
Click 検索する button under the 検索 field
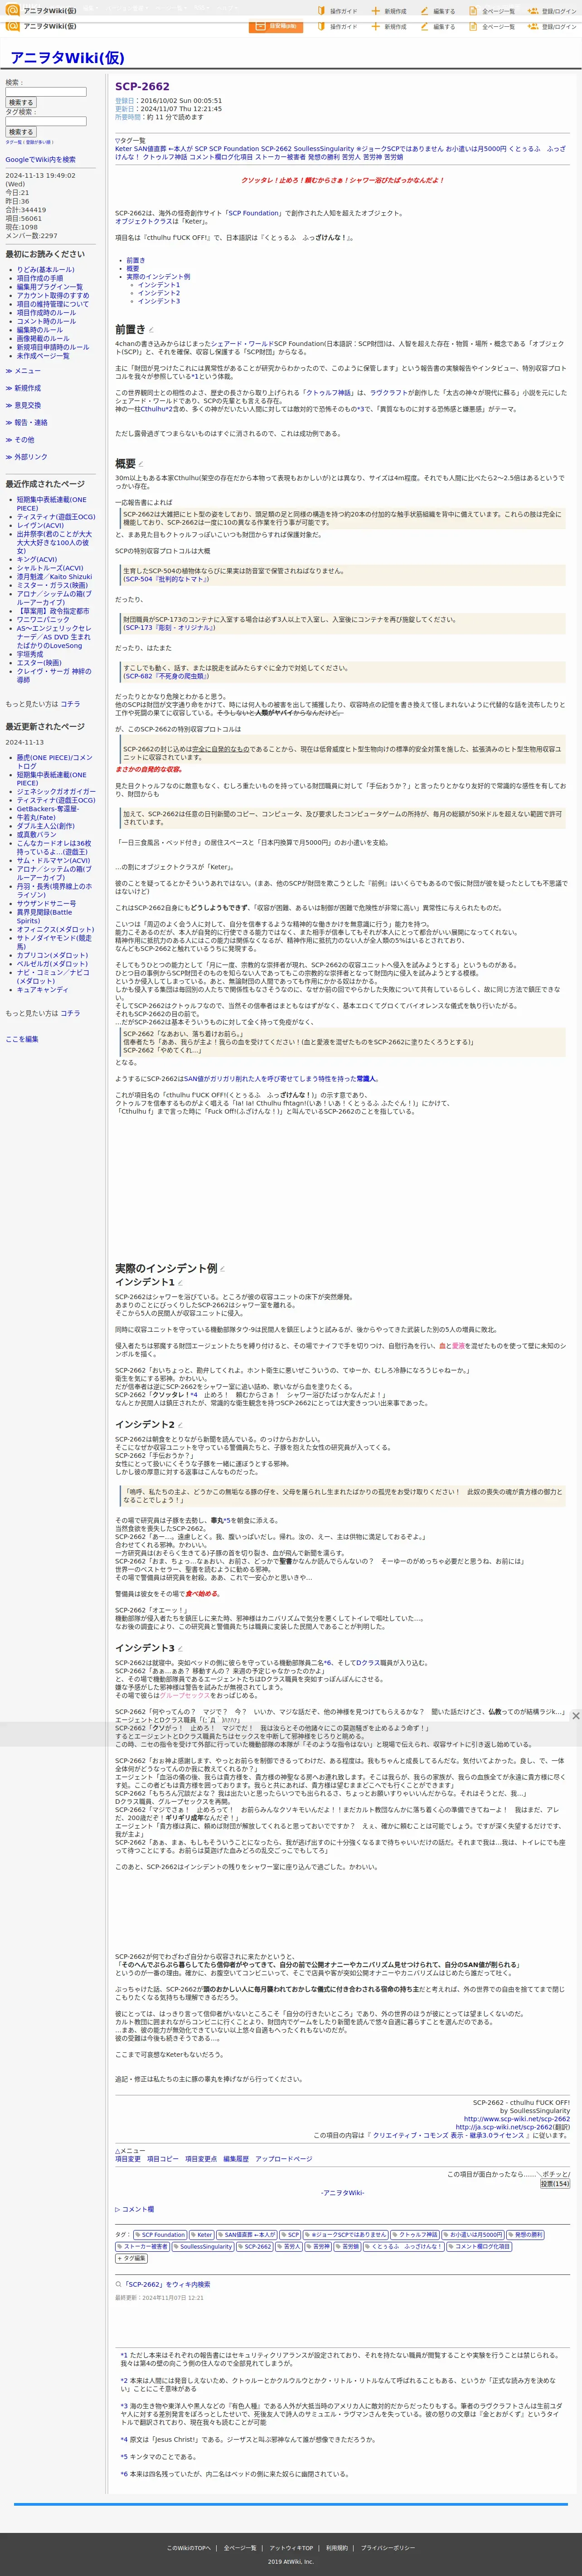(20, 103)
